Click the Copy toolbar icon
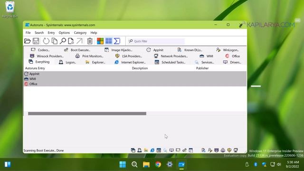The image size is (304, 171). (x=55, y=41)
